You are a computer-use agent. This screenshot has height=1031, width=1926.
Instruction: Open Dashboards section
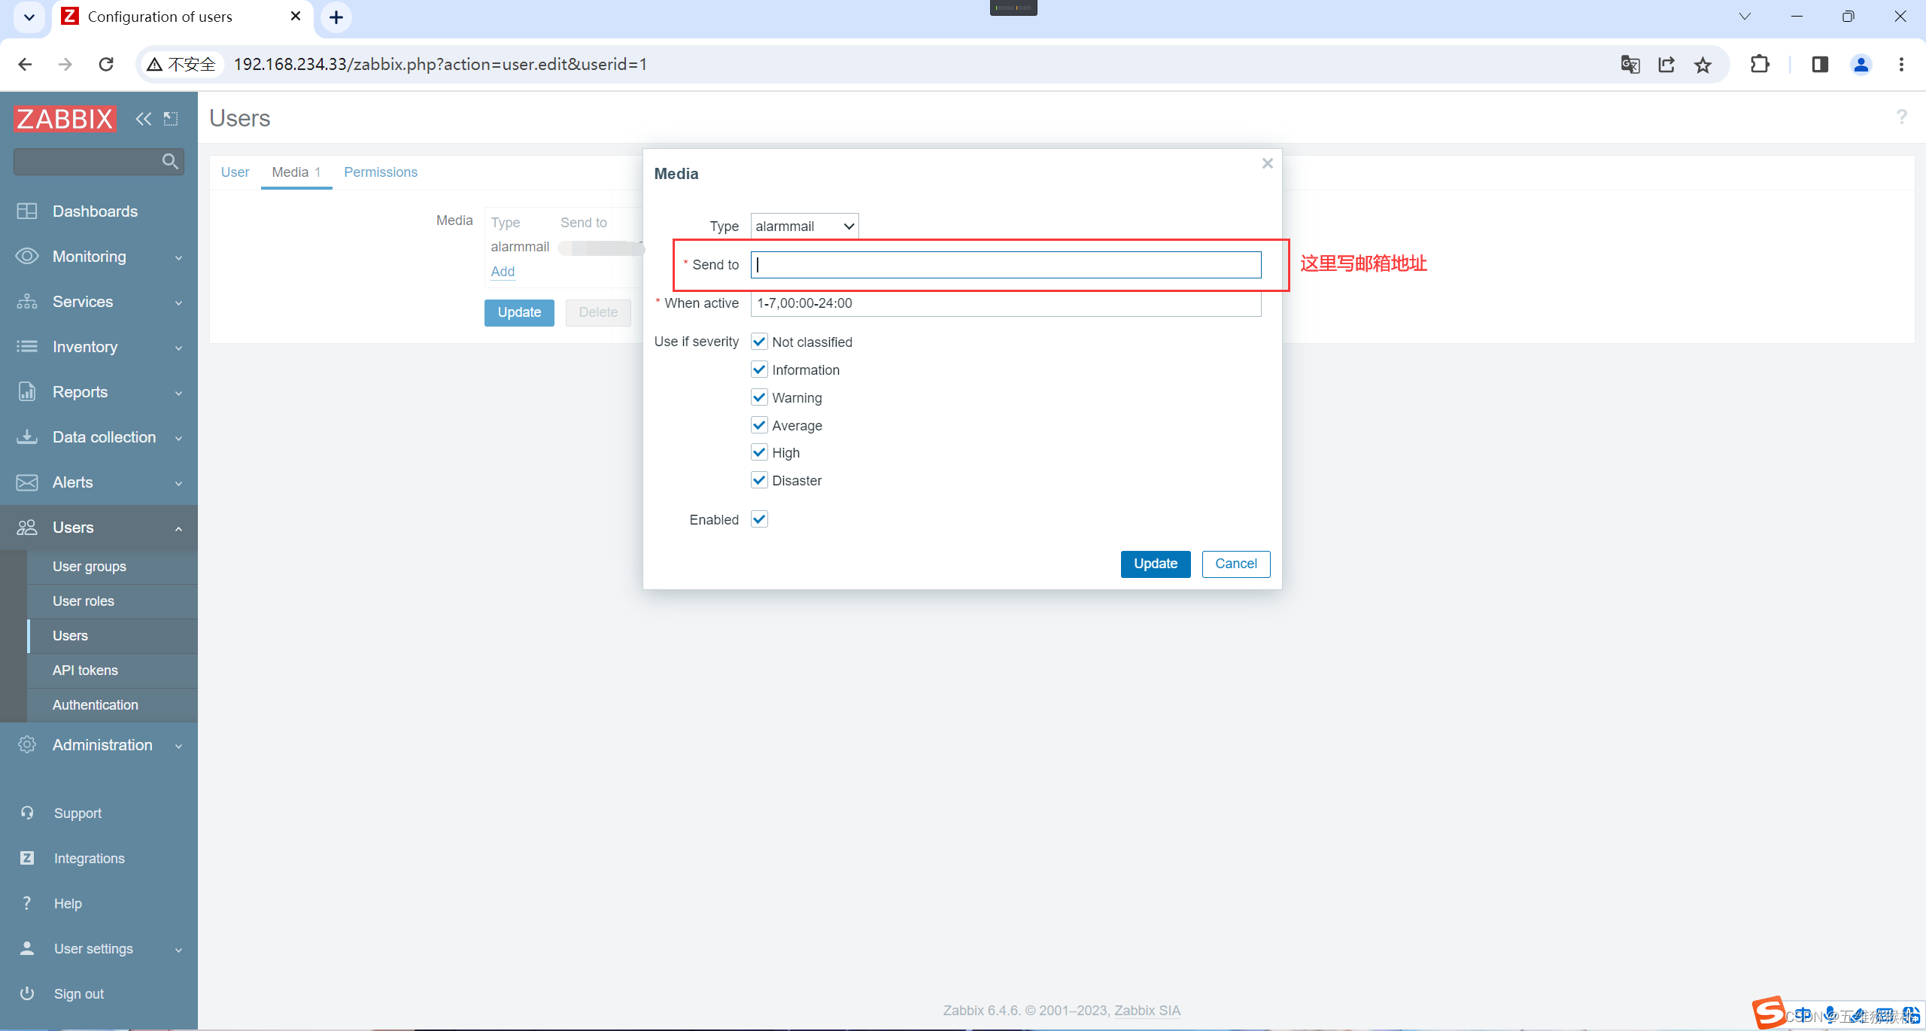[x=94, y=210]
